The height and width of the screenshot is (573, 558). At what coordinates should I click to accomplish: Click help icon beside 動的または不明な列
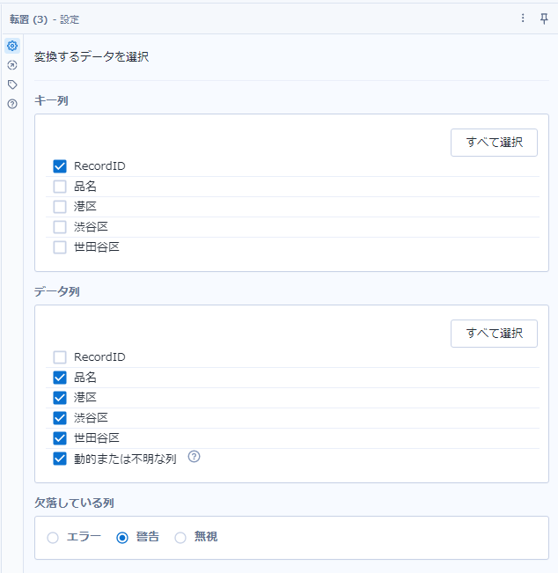point(195,457)
